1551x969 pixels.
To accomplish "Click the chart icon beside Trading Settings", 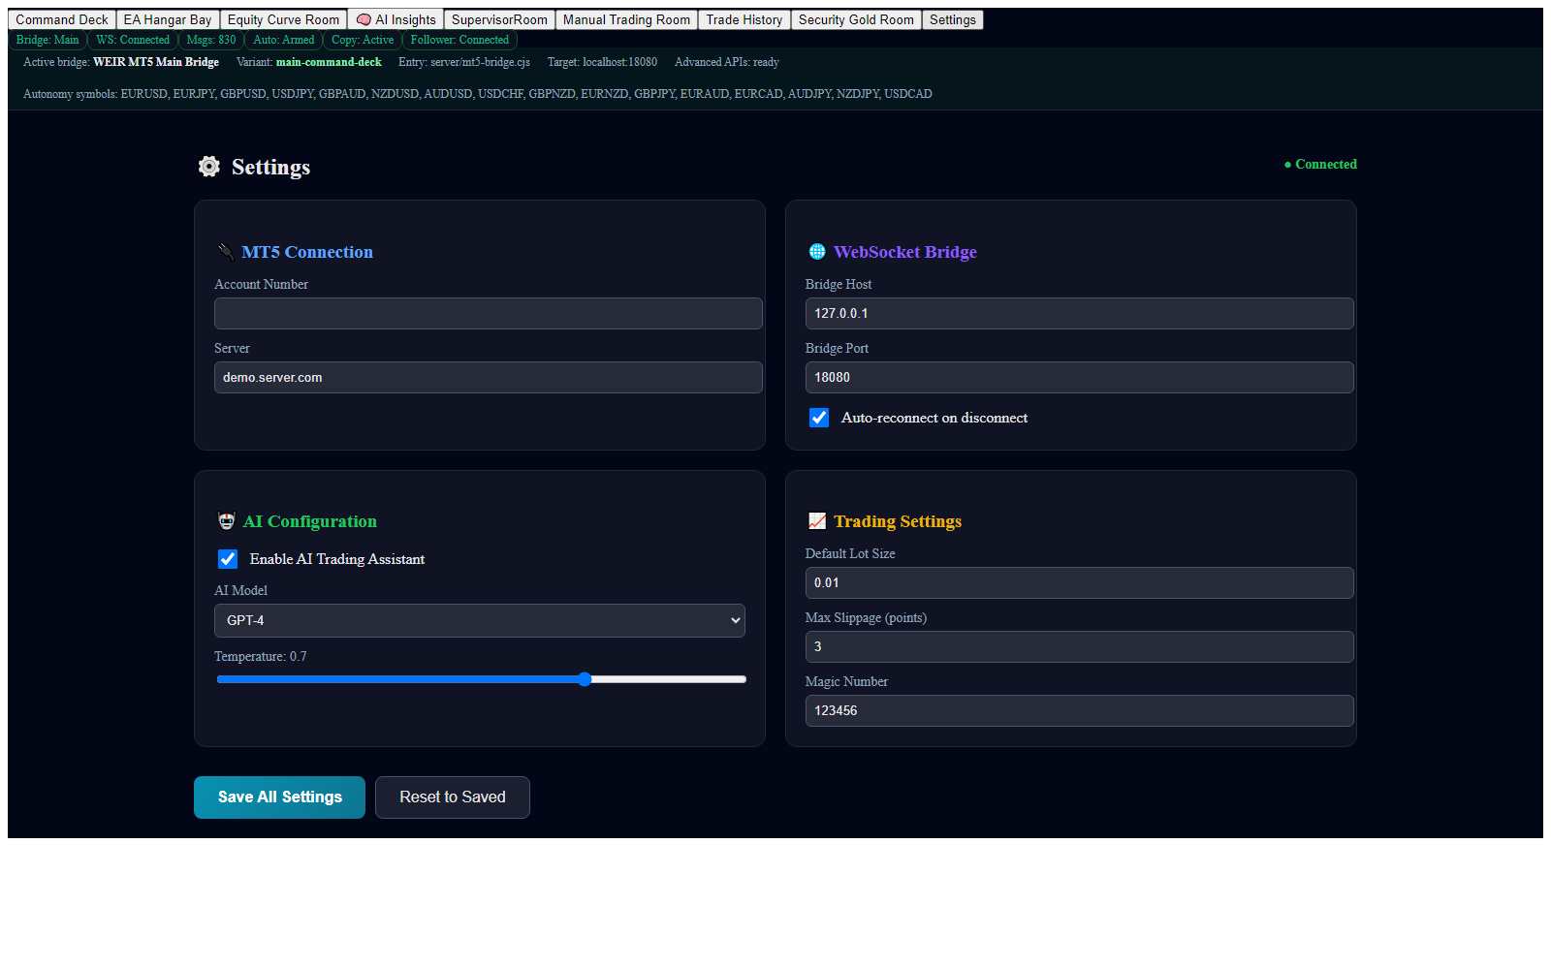I will click(x=817, y=521).
